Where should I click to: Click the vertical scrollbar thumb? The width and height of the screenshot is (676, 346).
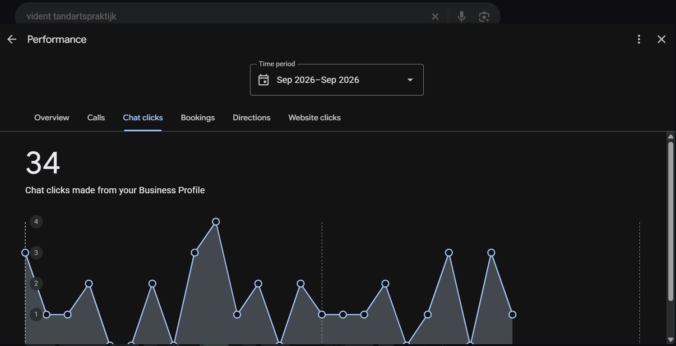671,221
